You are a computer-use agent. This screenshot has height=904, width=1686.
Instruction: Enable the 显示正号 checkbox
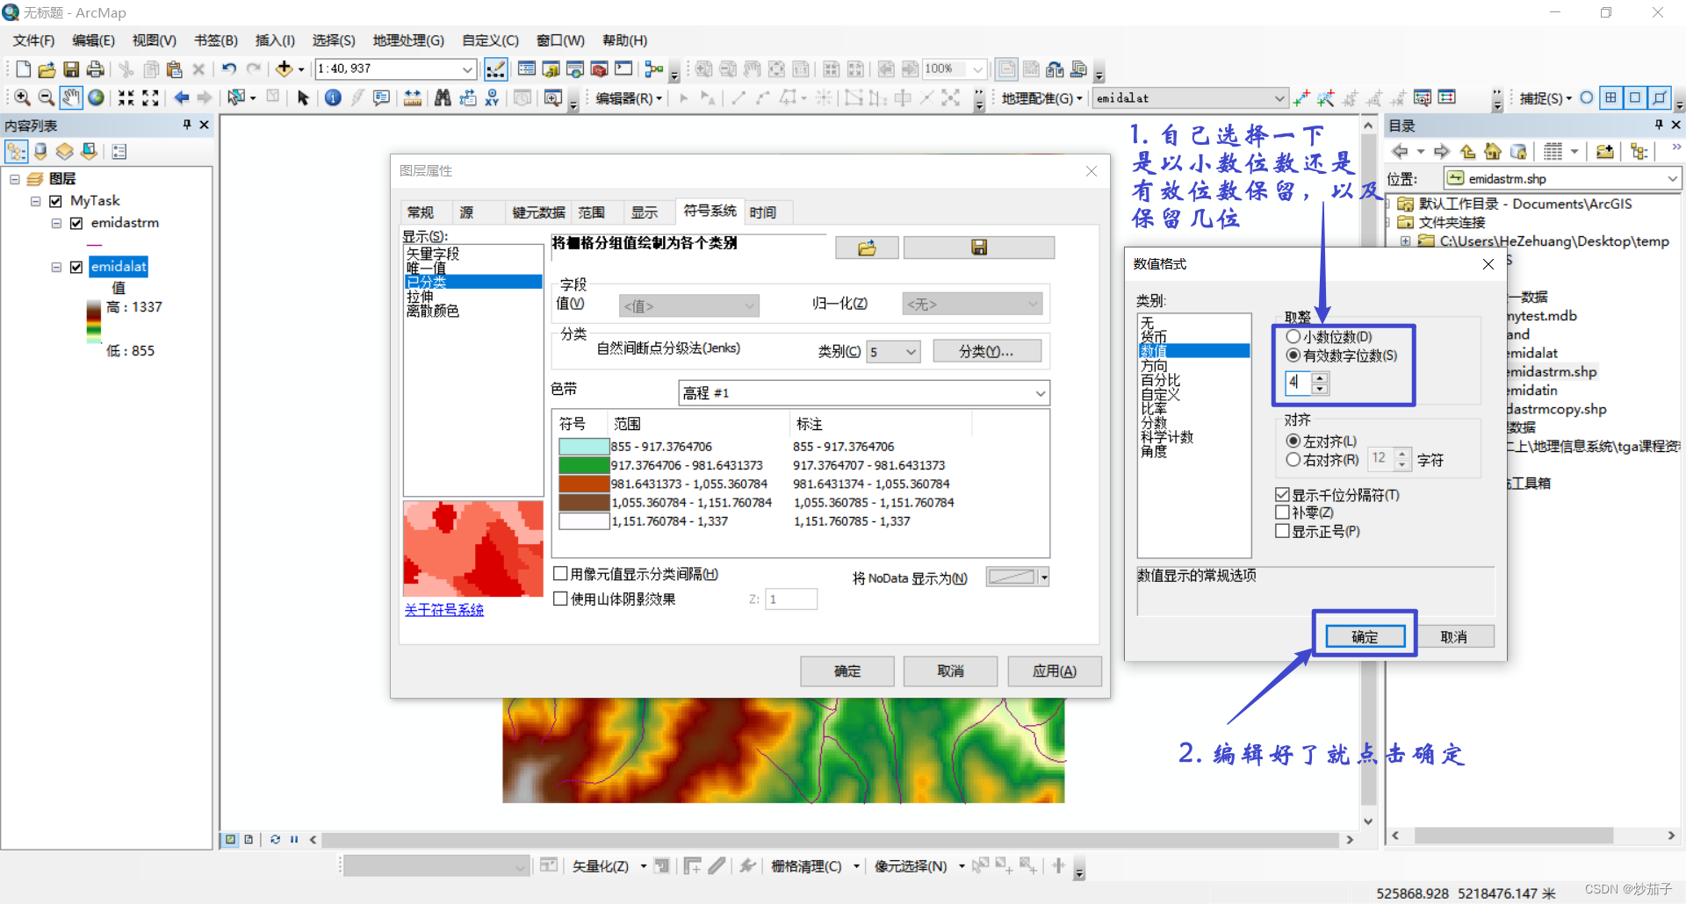[1282, 531]
